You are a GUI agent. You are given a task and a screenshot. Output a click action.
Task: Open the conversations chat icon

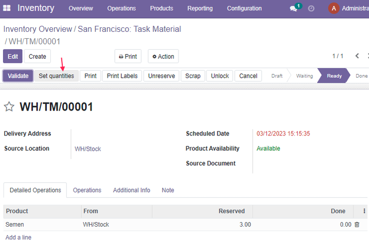coord(294,8)
